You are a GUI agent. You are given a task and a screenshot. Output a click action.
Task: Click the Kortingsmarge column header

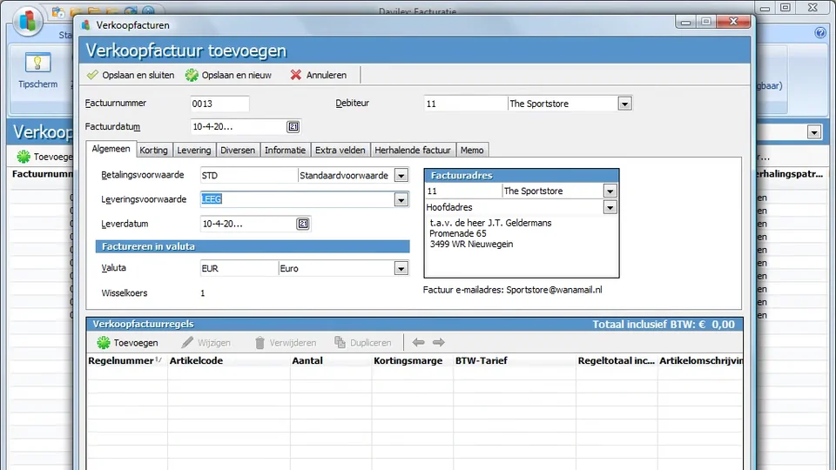pos(412,360)
